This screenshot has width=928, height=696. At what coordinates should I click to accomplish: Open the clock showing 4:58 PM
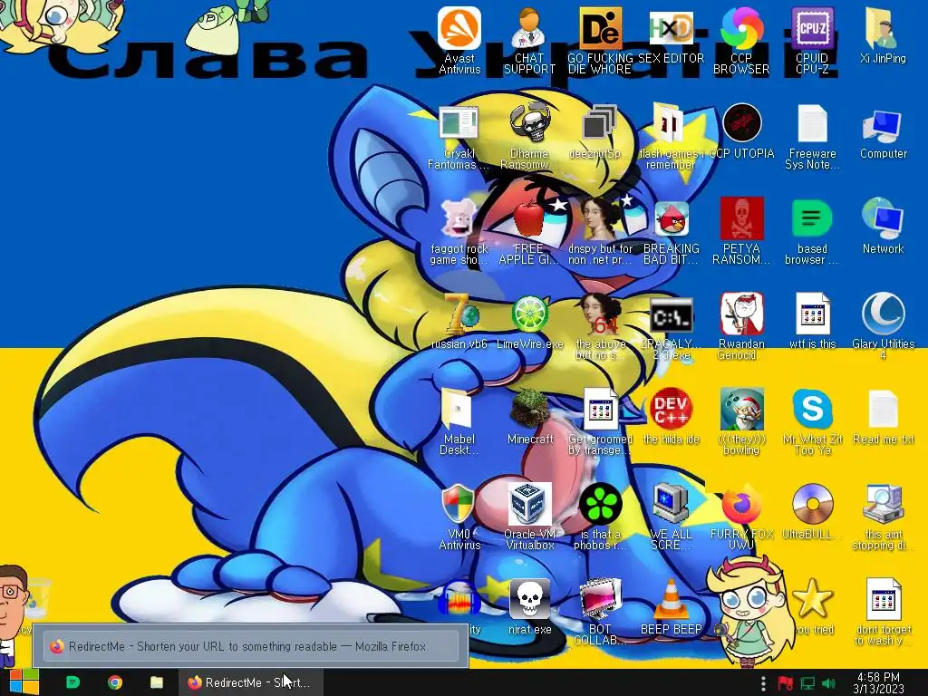click(878, 682)
